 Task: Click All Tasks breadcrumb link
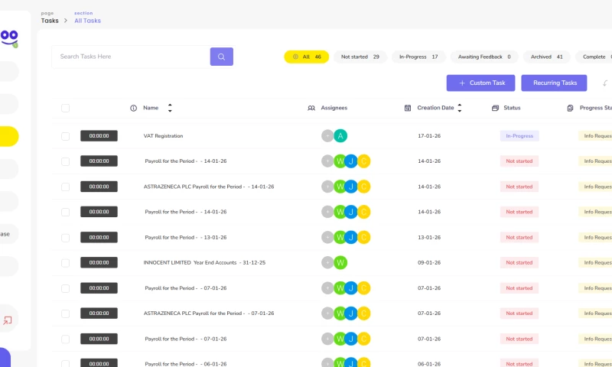87,21
